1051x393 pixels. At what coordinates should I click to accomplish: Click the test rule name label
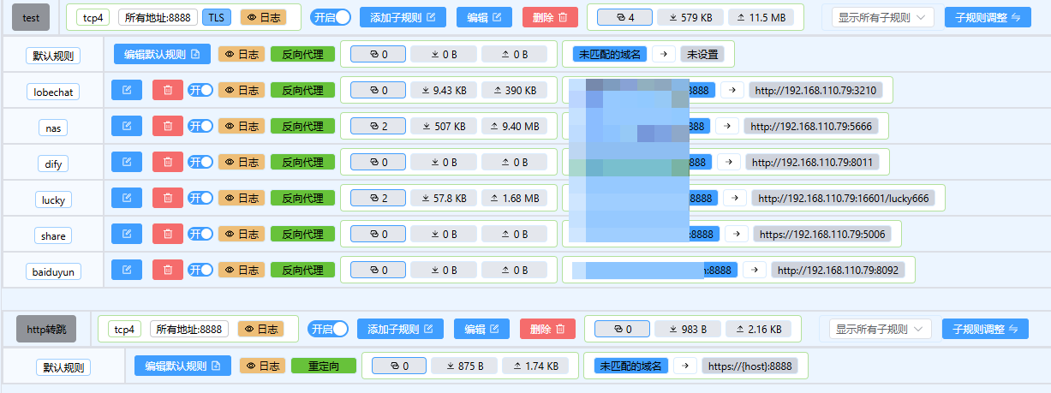31,17
